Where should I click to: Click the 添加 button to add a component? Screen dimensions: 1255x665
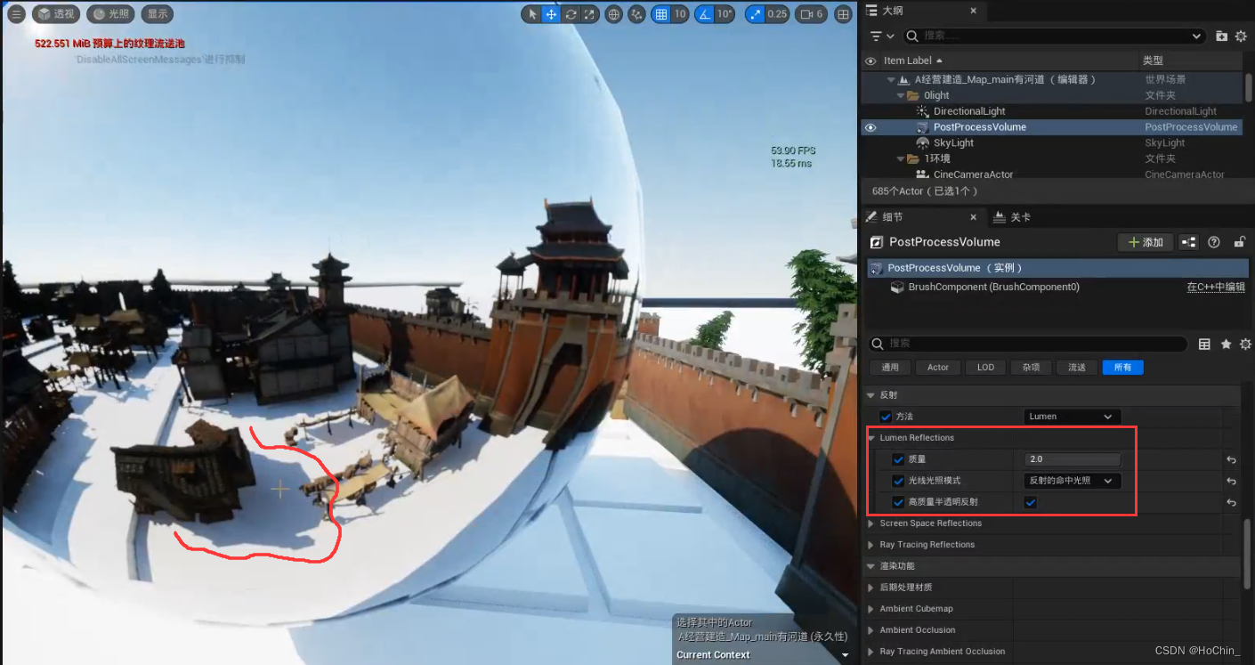[1146, 241]
